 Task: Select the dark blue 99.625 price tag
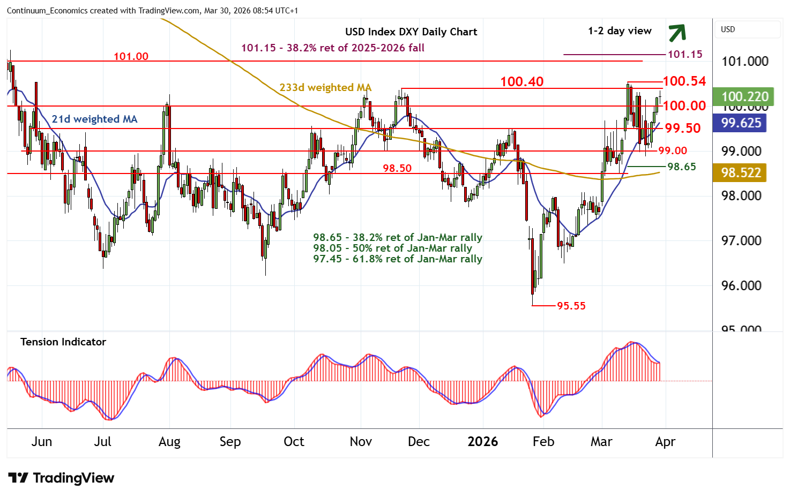tap(741, 123)
